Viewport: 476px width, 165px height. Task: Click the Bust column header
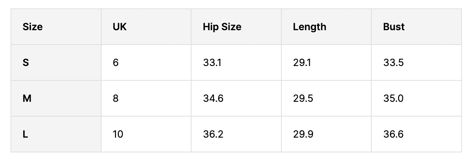(394, 27)
